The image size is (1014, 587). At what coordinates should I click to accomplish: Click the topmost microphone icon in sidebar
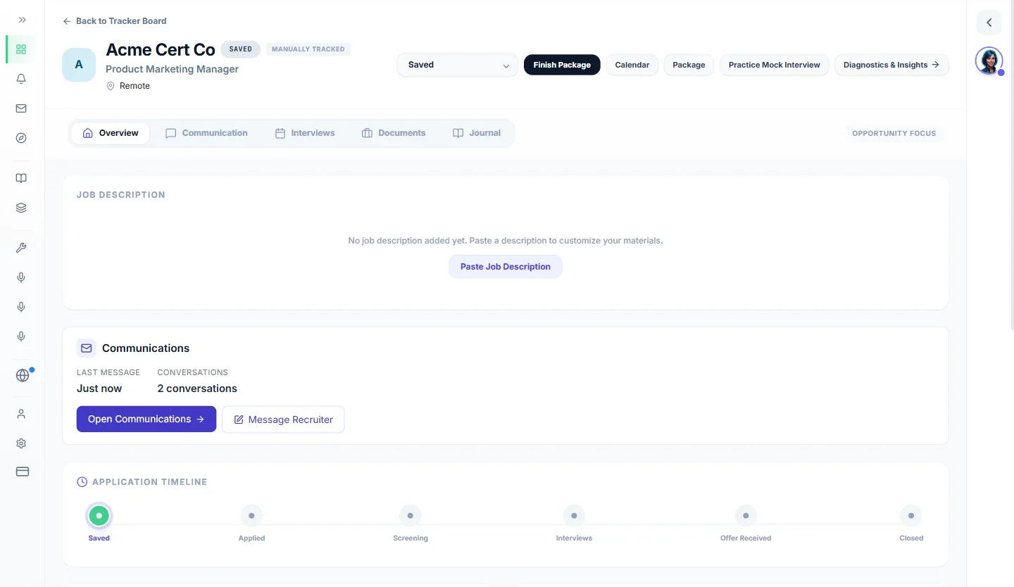[x=21, y=277]
